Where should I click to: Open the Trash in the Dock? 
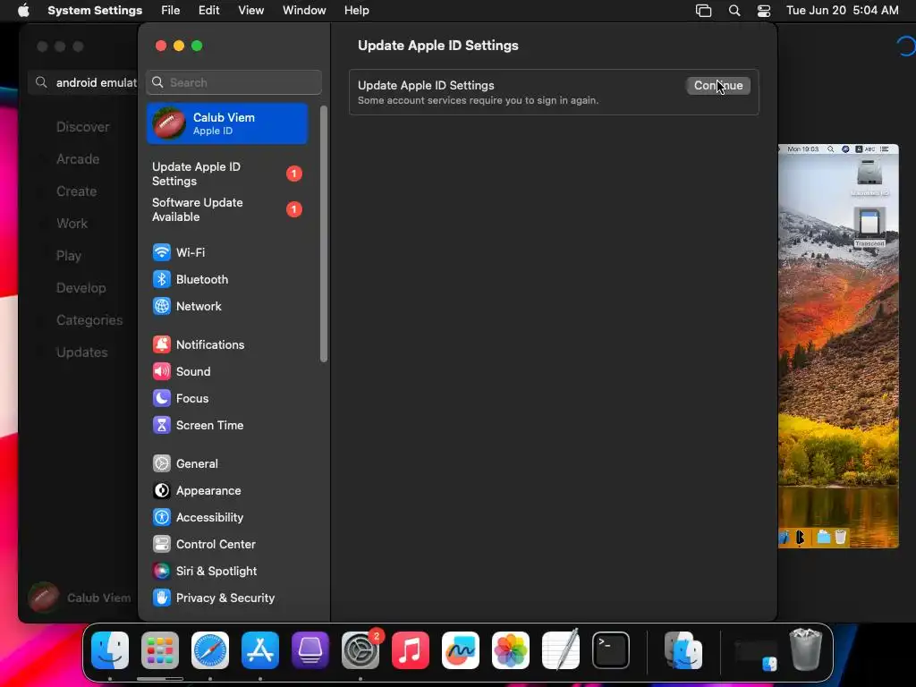click(806, 649)
